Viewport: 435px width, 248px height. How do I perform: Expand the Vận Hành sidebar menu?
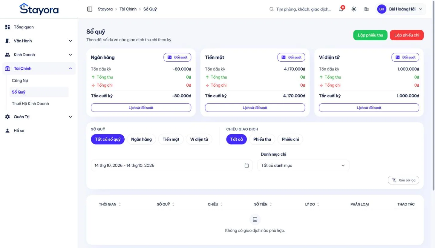tap(39, 41)
